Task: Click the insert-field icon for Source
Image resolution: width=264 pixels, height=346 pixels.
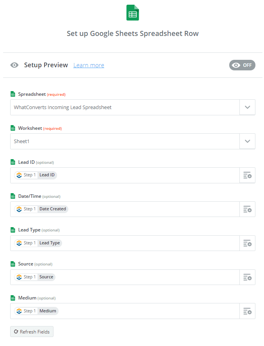Action: (x=247, y=277)
